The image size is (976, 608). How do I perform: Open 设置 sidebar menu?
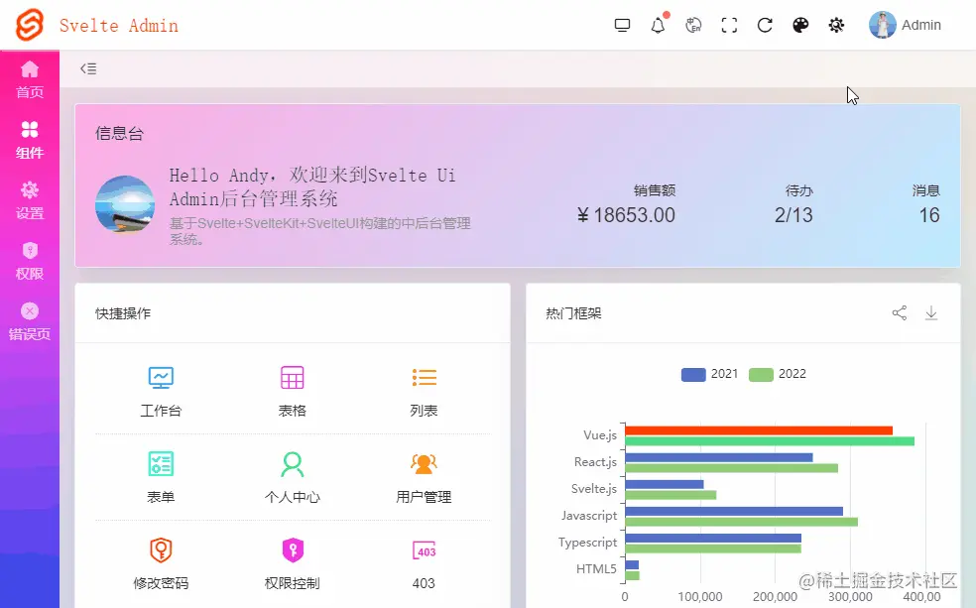point(30,201)
